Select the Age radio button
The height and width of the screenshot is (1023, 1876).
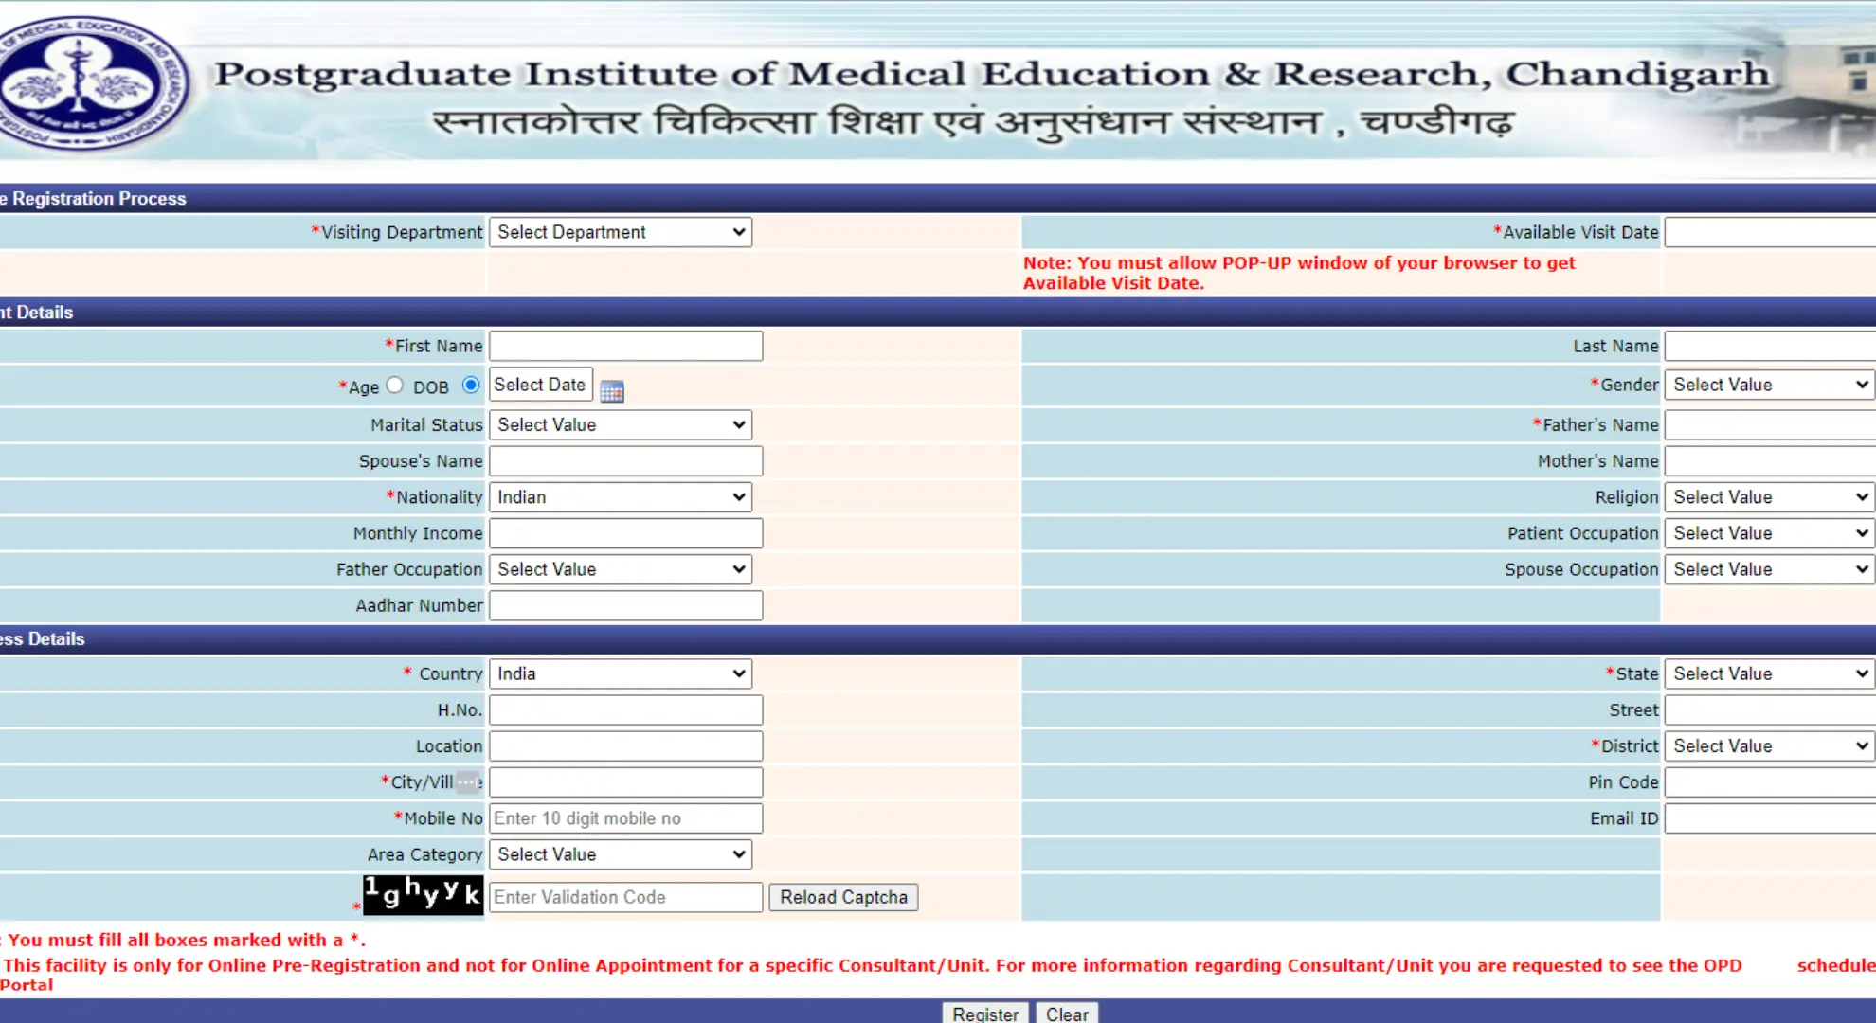pyautogui.click(x=395, y=385)
